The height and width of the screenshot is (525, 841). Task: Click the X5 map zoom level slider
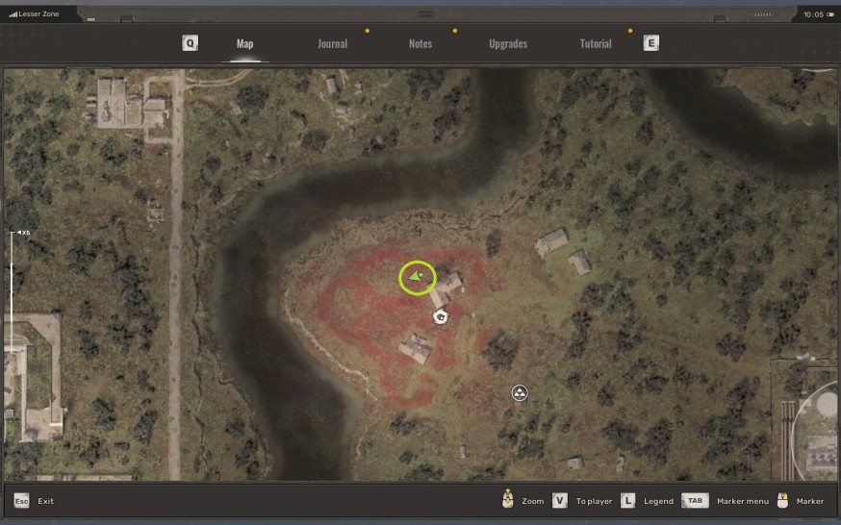tap(12, 288)
